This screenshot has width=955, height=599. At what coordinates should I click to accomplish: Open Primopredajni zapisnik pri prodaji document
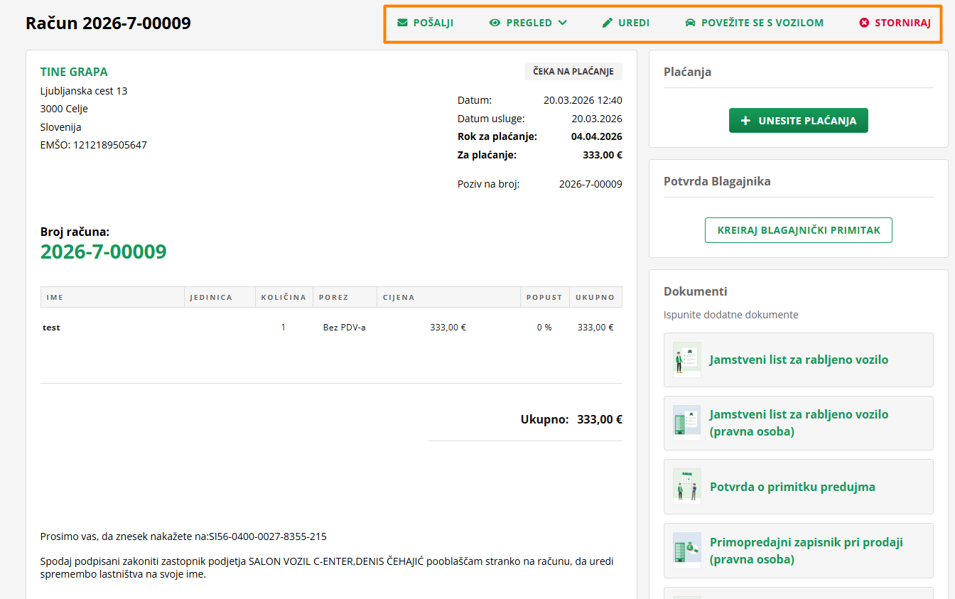click(806, 551)
